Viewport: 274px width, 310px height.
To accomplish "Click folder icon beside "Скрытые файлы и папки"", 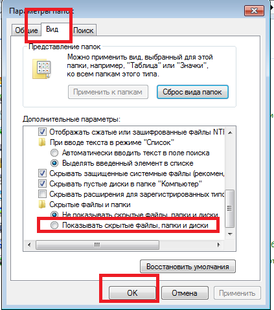I will [x=42, y=205].
